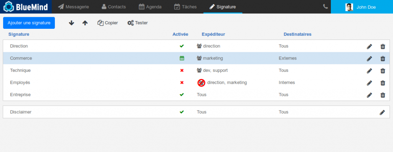Move selected signature up with arrow
This screenshot has height=152, width=393.
pyautogui.click(x=85, y=23)
